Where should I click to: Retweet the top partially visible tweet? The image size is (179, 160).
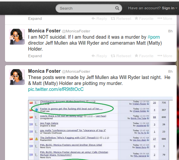pos(121,19)
